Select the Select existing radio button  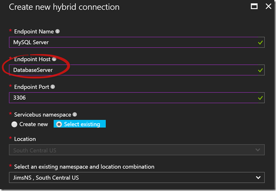pos(59,124)
